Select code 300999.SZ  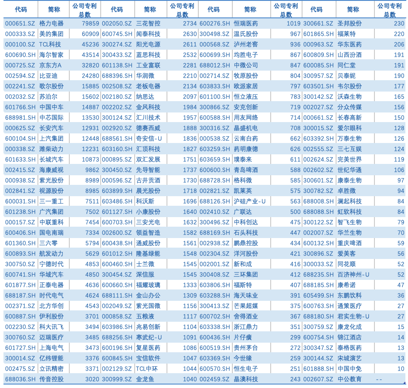click(x=117, y=379)
